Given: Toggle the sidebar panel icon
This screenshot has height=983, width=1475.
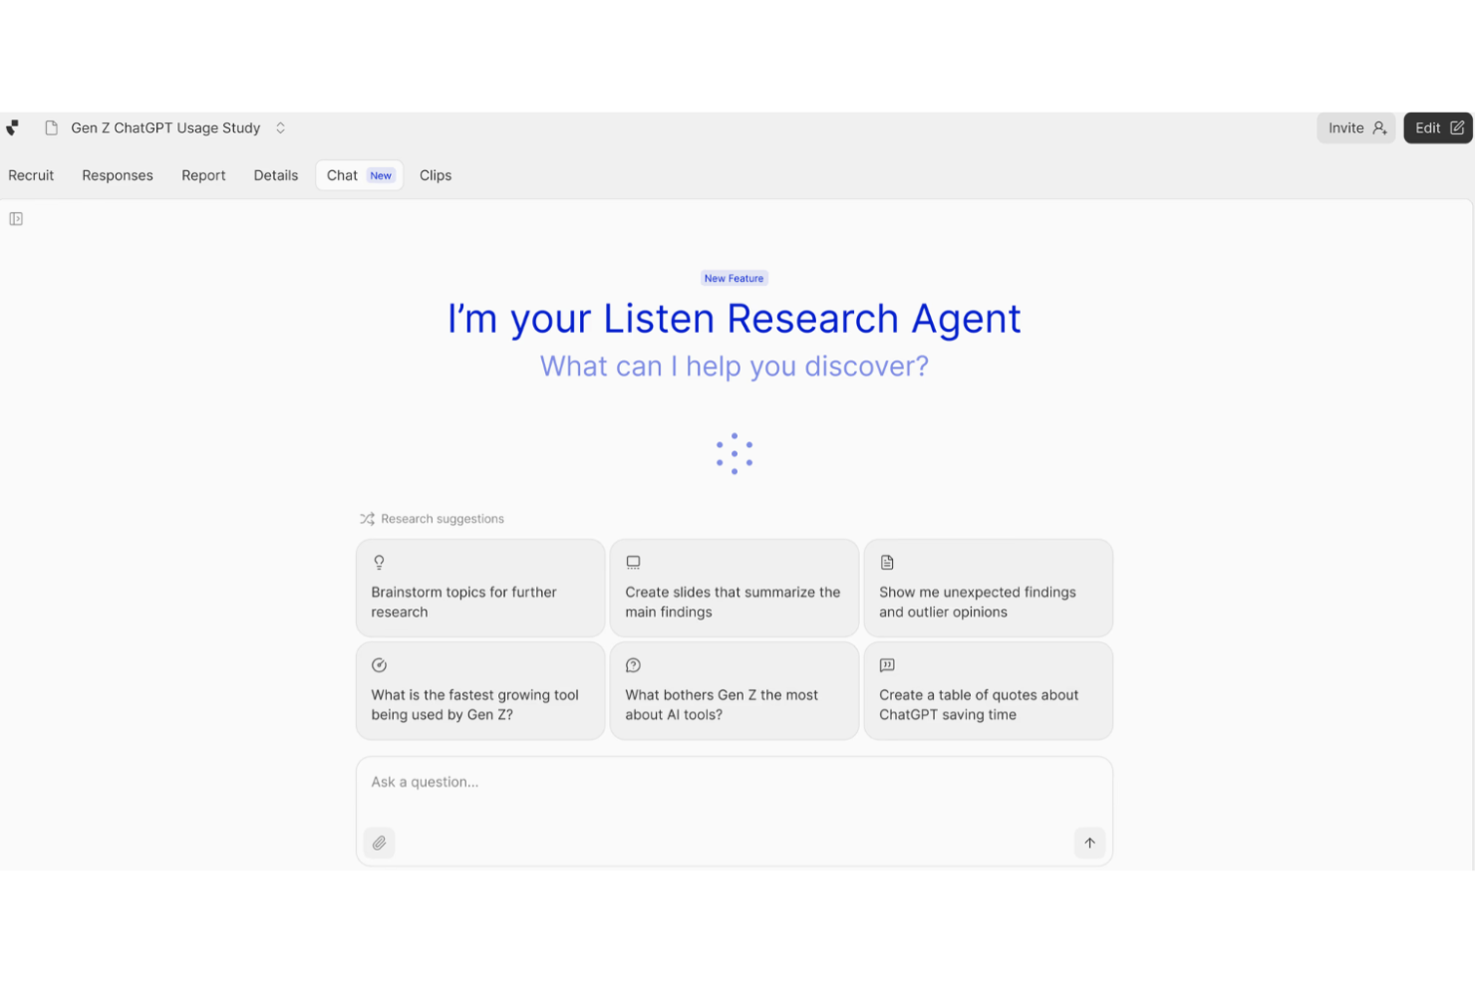Looking at the screenshot, I should coord(16,219).
